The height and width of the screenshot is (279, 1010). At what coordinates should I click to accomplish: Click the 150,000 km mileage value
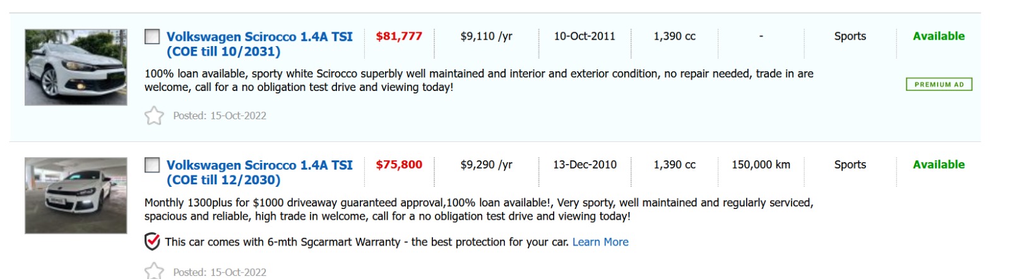761,165
